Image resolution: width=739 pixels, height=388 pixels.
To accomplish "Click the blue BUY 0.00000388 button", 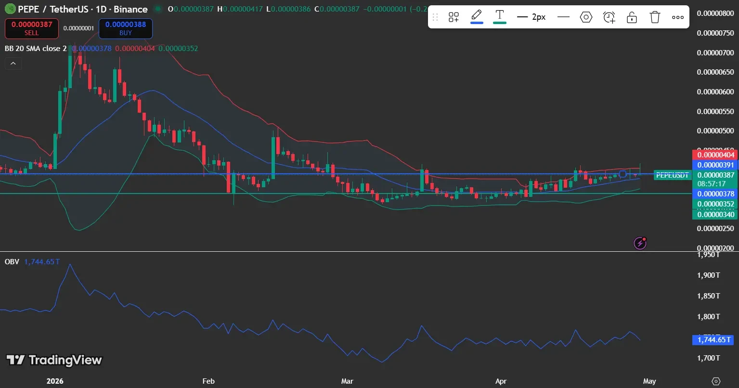I will [126, 28].
